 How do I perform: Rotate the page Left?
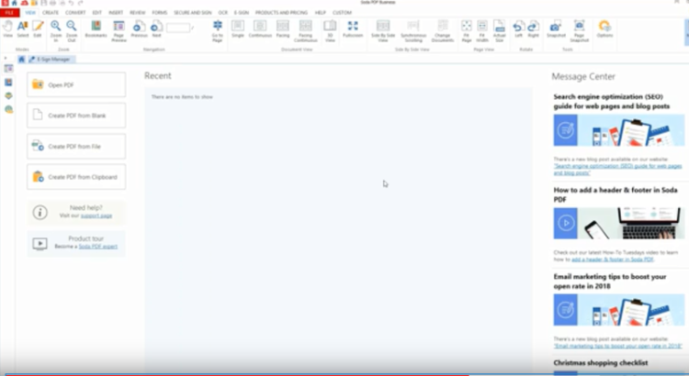[518, 29]
